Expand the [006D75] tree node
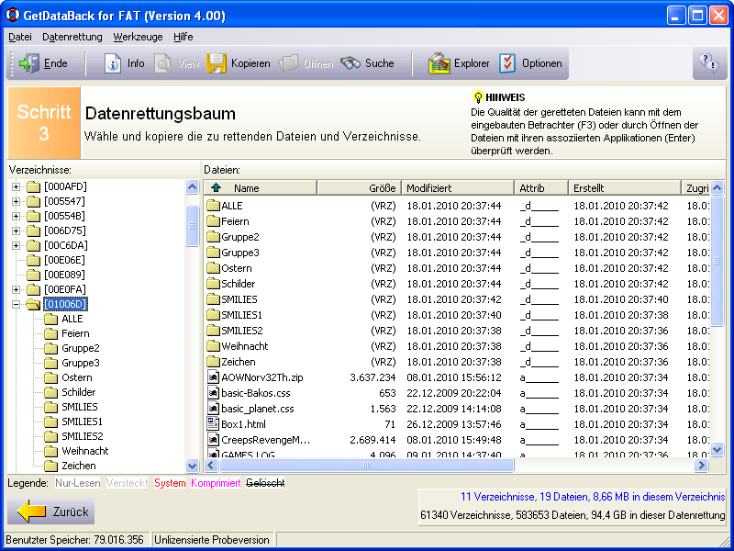 pos(16,231)
